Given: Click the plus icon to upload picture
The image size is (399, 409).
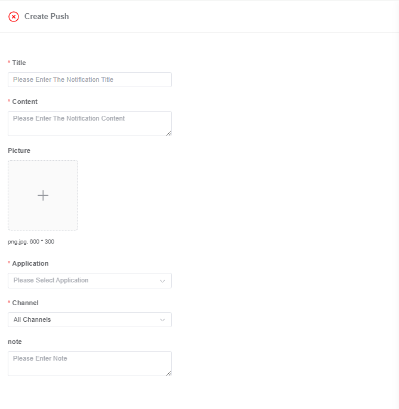Looking at the screenshot, I should coord(43,195).
